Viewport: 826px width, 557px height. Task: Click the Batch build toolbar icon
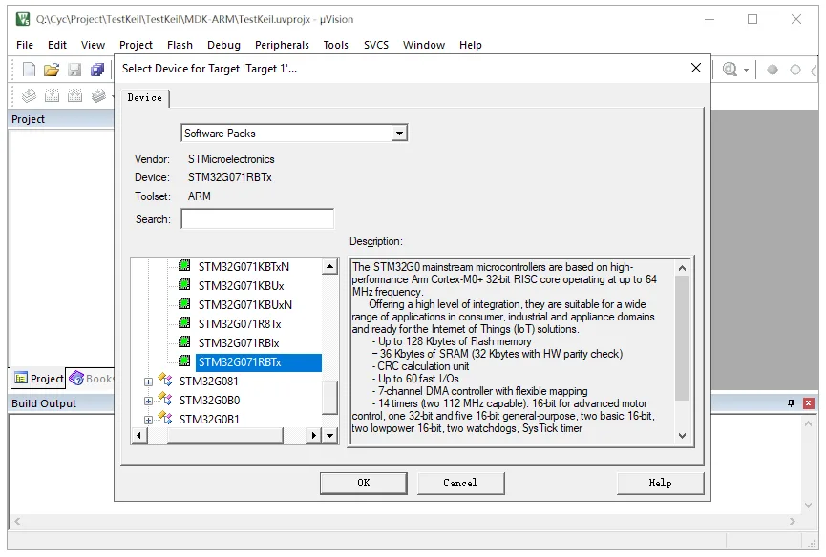pos(98,95)
